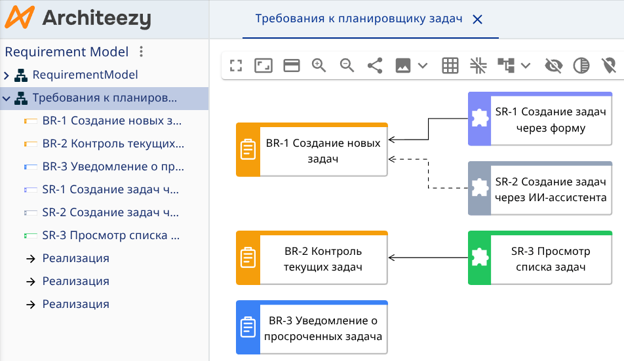Open dropdown arrow next to image export
This screenshot has height=361, width=624.
click(x=423, y=66)
